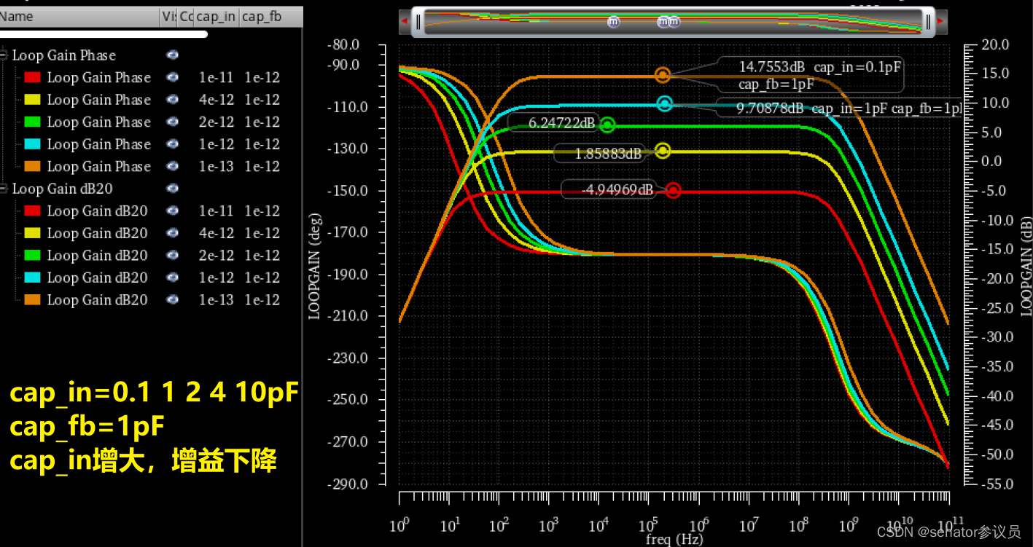The width and height of the screenshot is (1033, 547).
Task: Select Loop Gain dB20 row label with cap_in 1e-13
Action: (97, 299)
